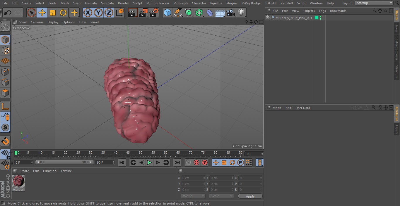Add a Cube primitive object
Image resolution: width=400 pixels, height=206 pixels.
[x=167, y=13]
